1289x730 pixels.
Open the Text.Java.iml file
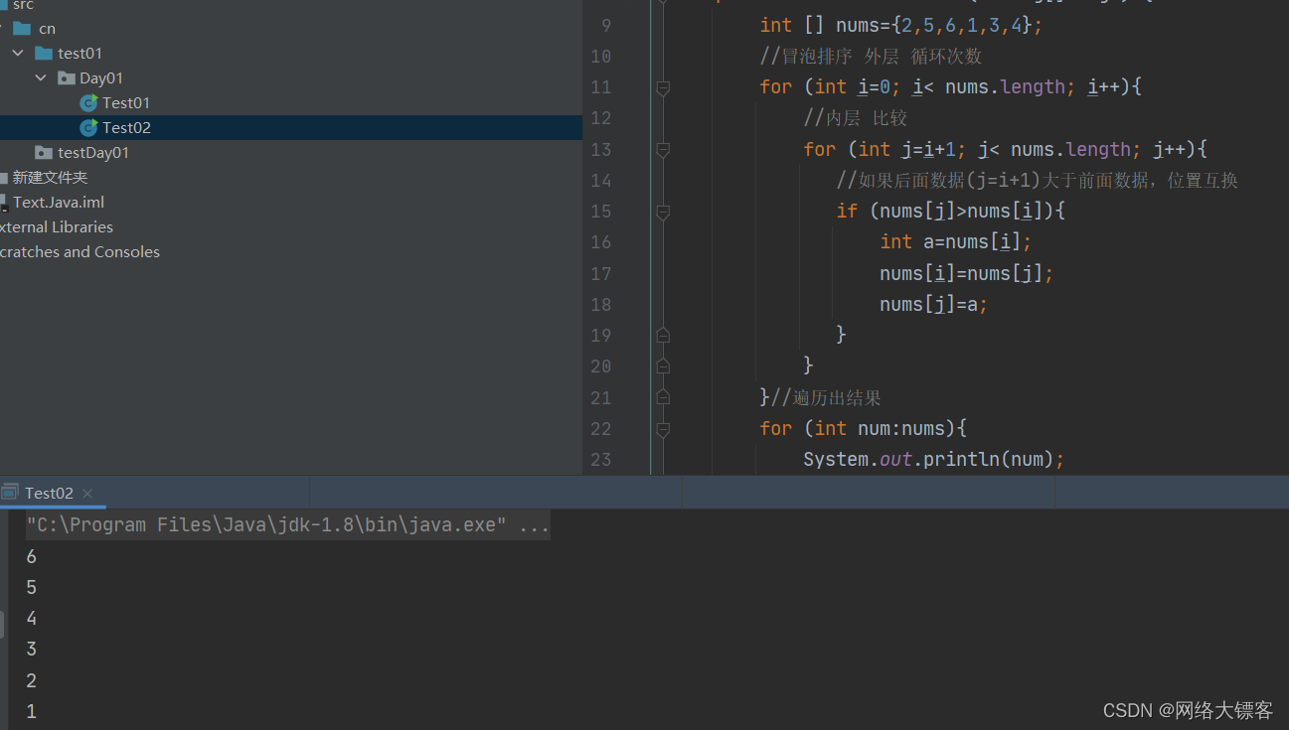click(59, 202)
